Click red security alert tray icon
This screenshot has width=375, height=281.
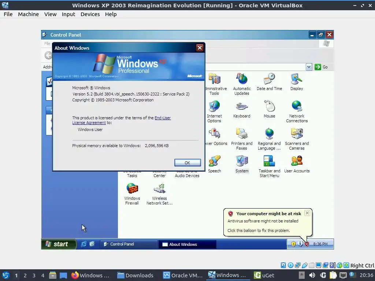click(307, 244)
